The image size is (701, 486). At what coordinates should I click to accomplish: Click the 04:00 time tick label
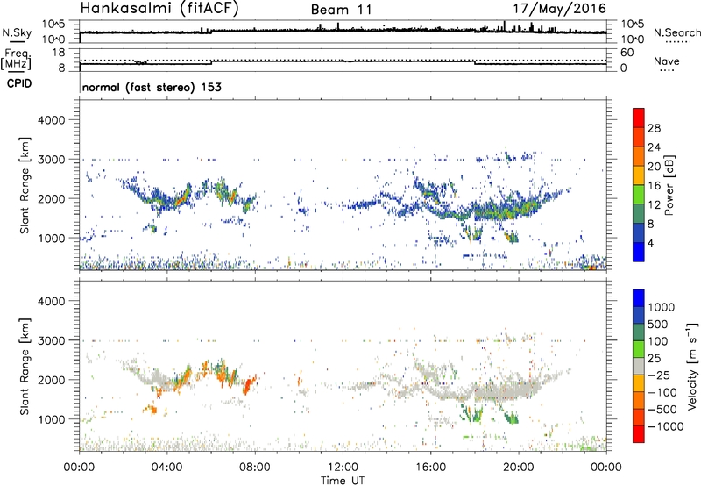click(x=166, y=468)
